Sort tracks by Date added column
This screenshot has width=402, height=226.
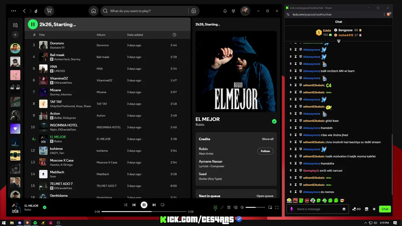(135, 35)
